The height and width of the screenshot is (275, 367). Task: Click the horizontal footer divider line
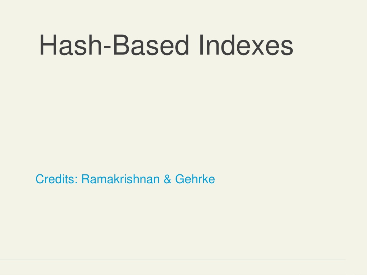(x=172, y=260)
